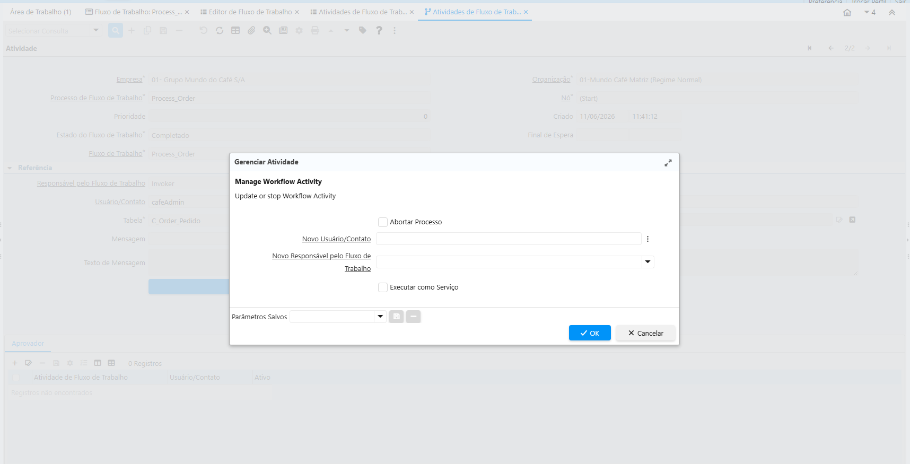This screenshot has width=910, height=464.
Task: Open the Selecionar Consulta dropdown
Action: point(96,30)
